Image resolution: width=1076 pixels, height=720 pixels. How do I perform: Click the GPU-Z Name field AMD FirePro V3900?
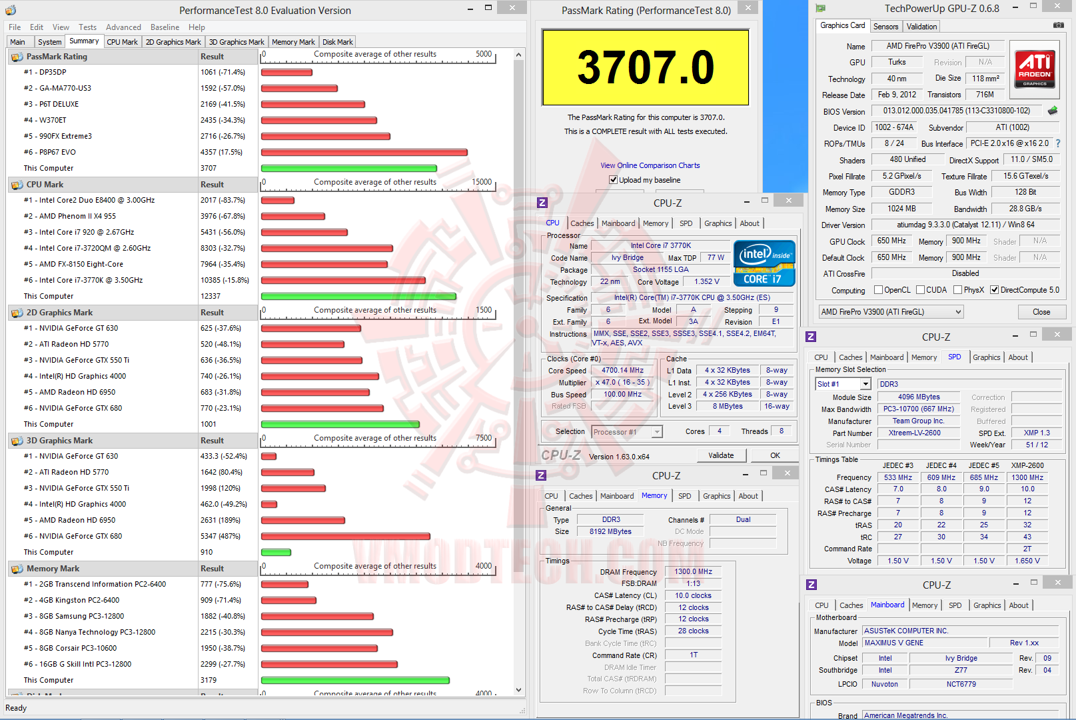tap(937, 46)
